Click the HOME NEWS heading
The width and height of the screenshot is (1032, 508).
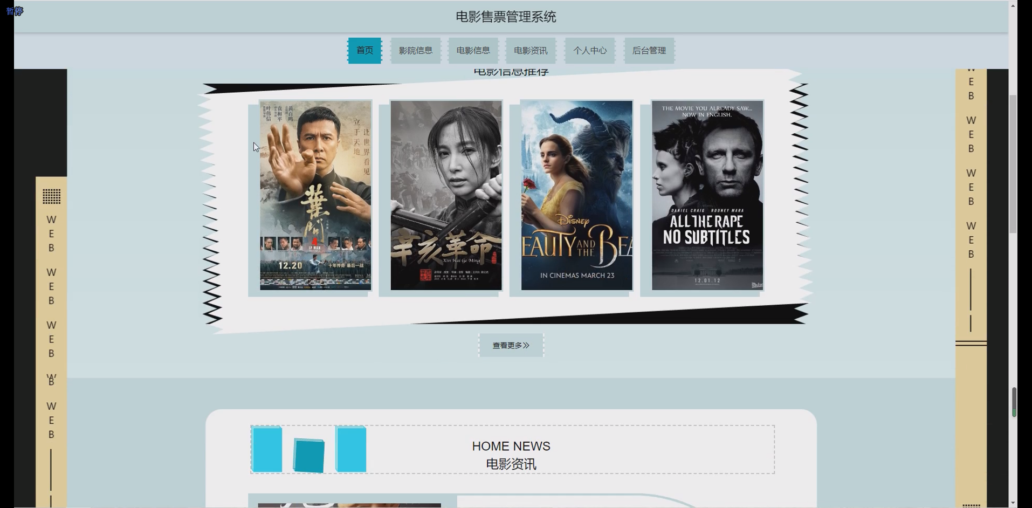coord(511,446)
